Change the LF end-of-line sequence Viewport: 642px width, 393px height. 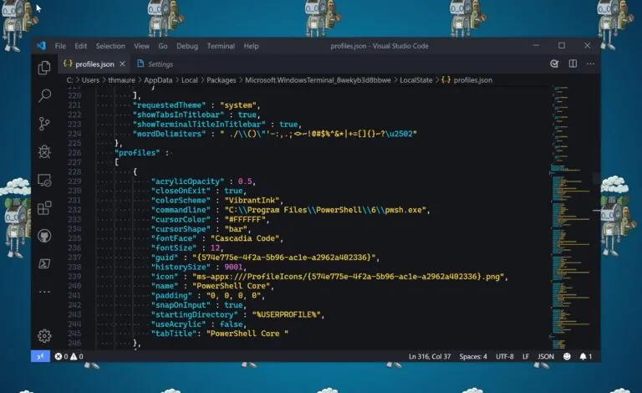click(x=526, y=356)
